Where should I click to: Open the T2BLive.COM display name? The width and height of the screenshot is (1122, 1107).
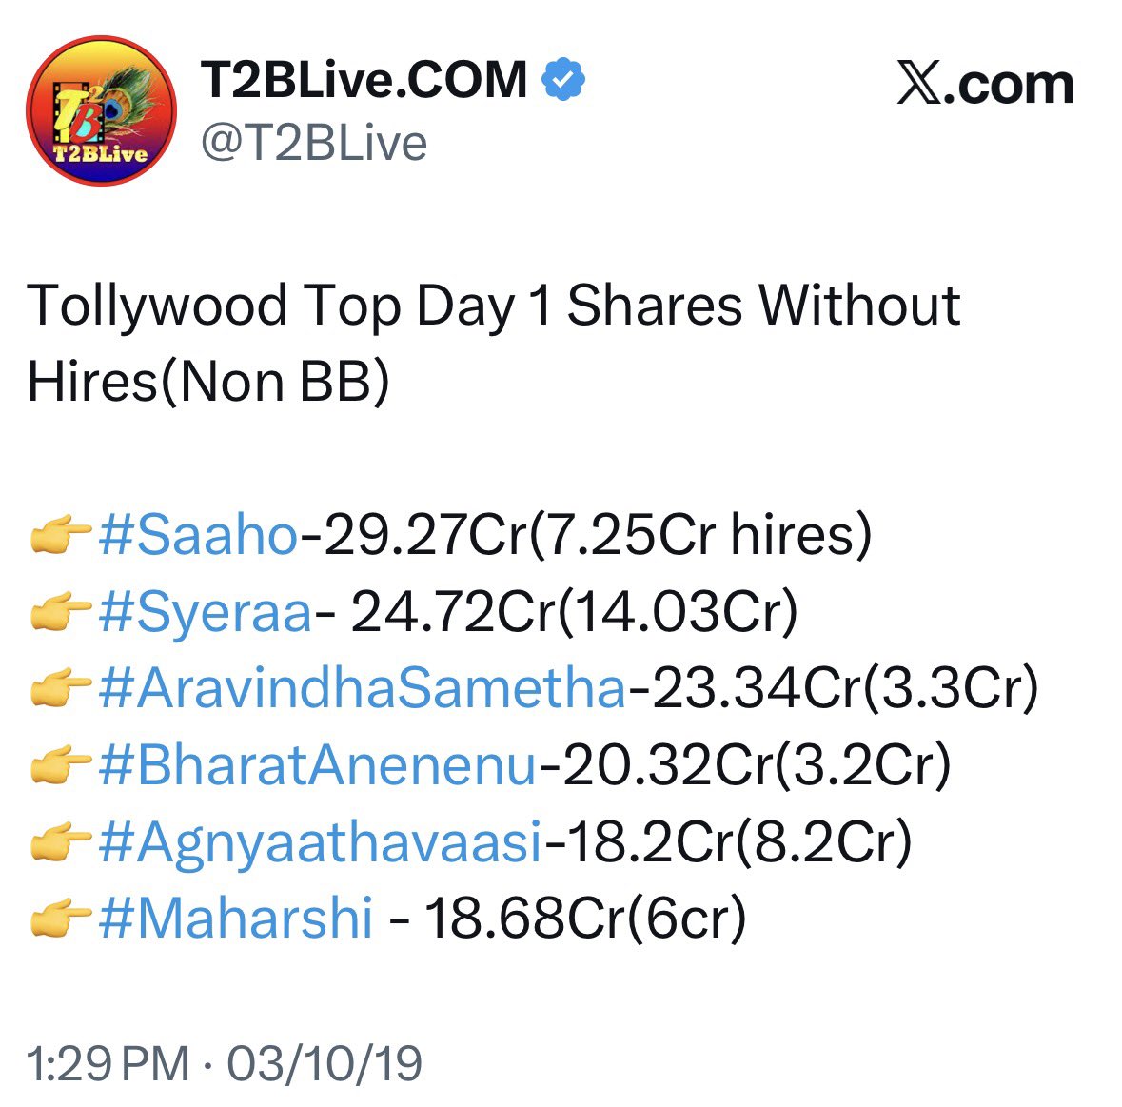click(x=364, y=80)
